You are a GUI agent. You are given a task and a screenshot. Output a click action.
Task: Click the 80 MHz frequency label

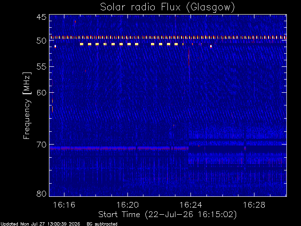(x=41, y=194)
